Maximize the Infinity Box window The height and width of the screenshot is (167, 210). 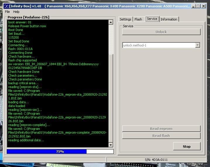[x=198, y=6]
